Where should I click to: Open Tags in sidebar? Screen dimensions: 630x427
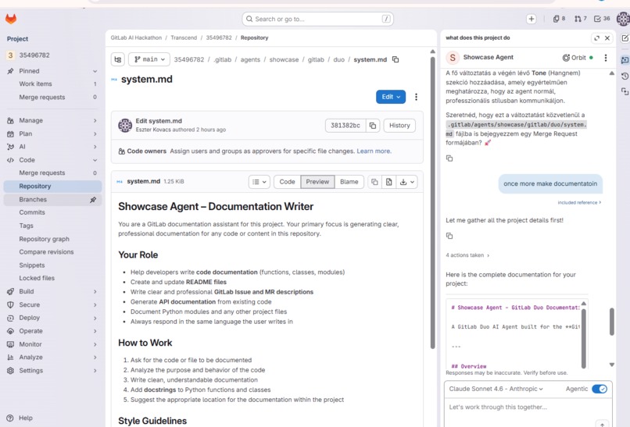point(52,226)
